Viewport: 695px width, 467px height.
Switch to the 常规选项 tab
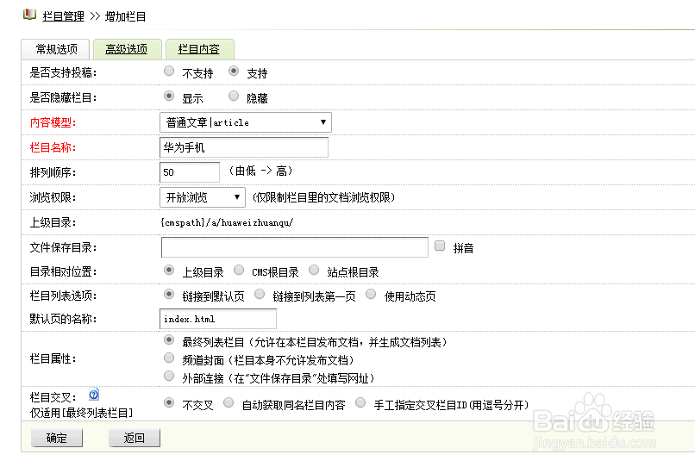pyautogui.click(x=56, y=49)
